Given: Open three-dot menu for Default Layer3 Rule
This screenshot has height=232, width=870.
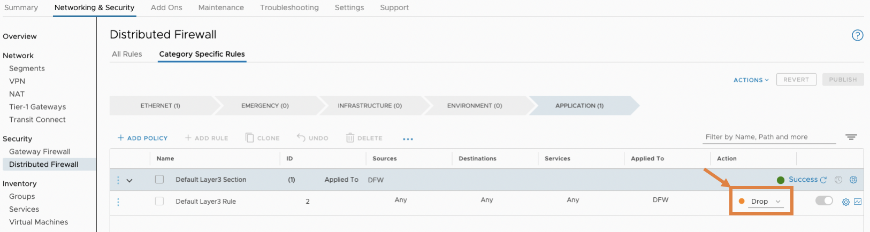Looking at the screenshot, I should [118, 202].
